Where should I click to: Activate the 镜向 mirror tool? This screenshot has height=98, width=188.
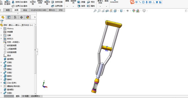click(x=91, y=6)
